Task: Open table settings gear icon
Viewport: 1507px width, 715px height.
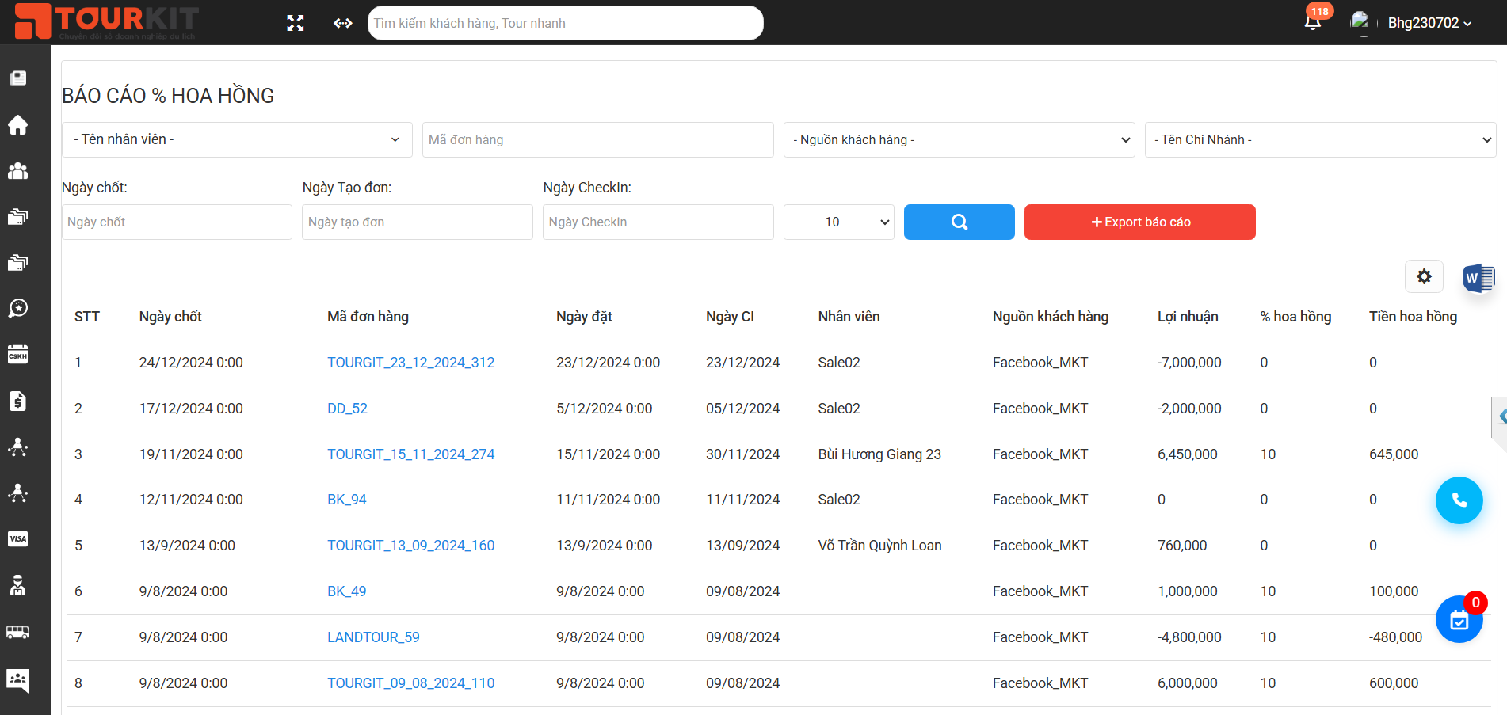Action: [x=1424, y=276]
